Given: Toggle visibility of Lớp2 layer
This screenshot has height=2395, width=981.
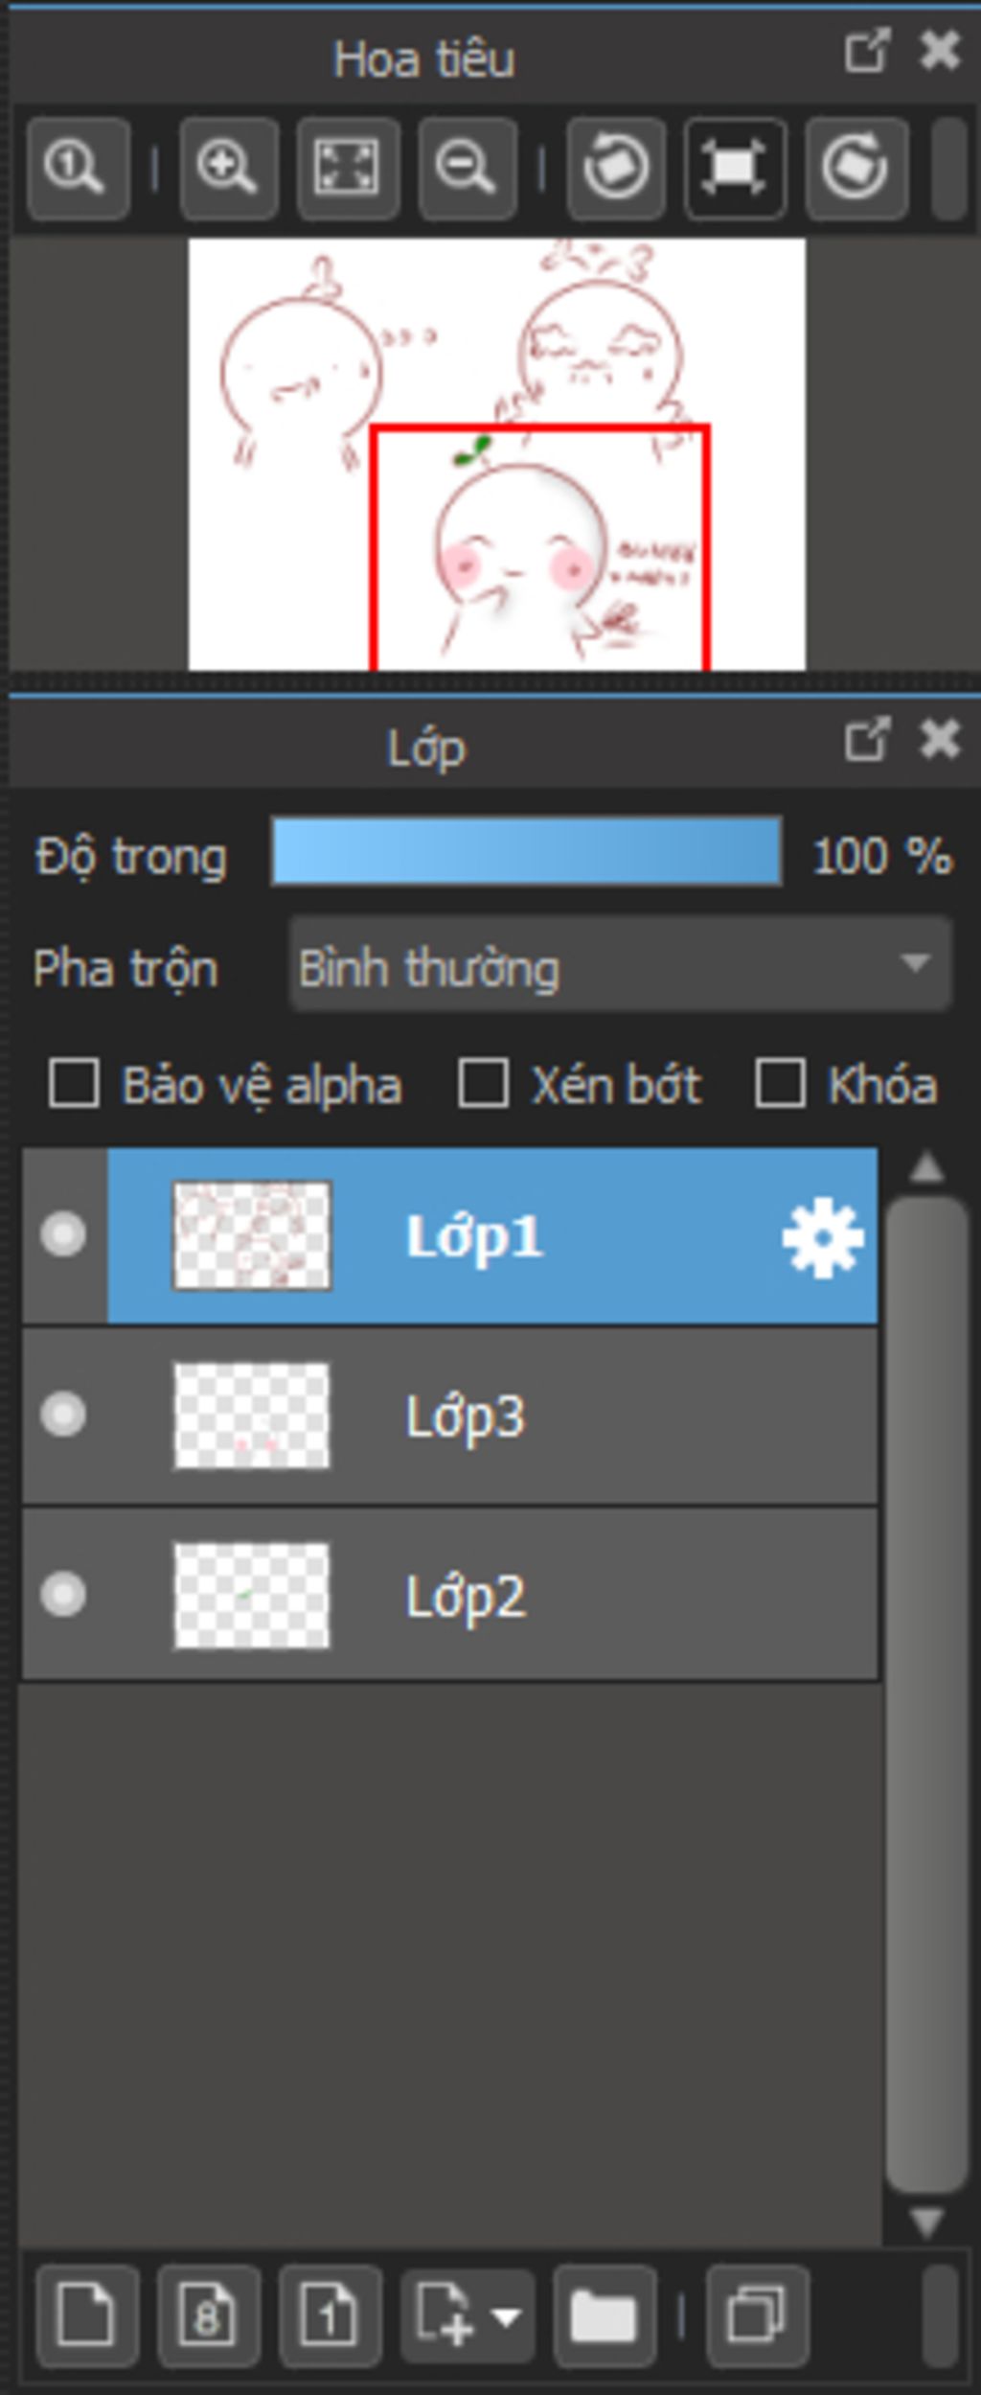Looking at the screenshot, I should point(63,1595).
